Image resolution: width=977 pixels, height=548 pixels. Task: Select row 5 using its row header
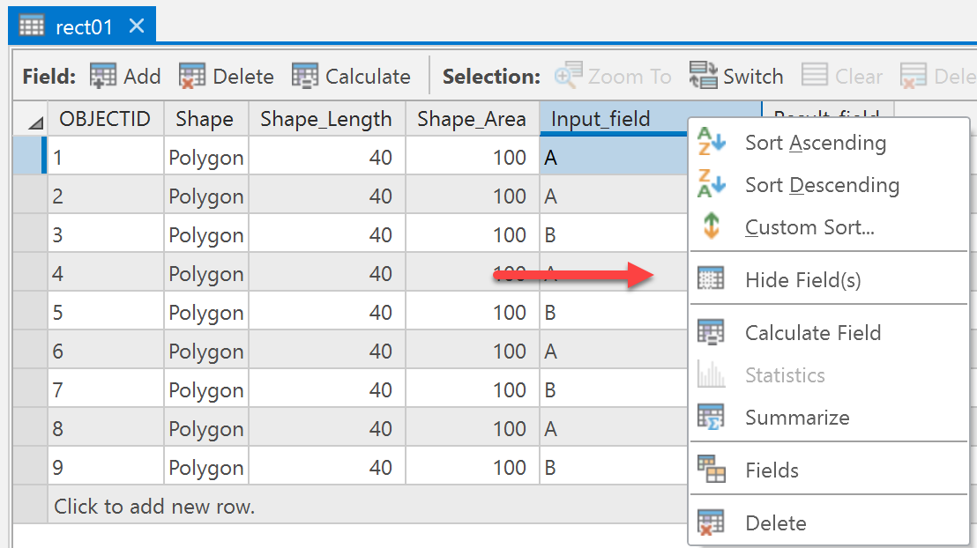29,313
